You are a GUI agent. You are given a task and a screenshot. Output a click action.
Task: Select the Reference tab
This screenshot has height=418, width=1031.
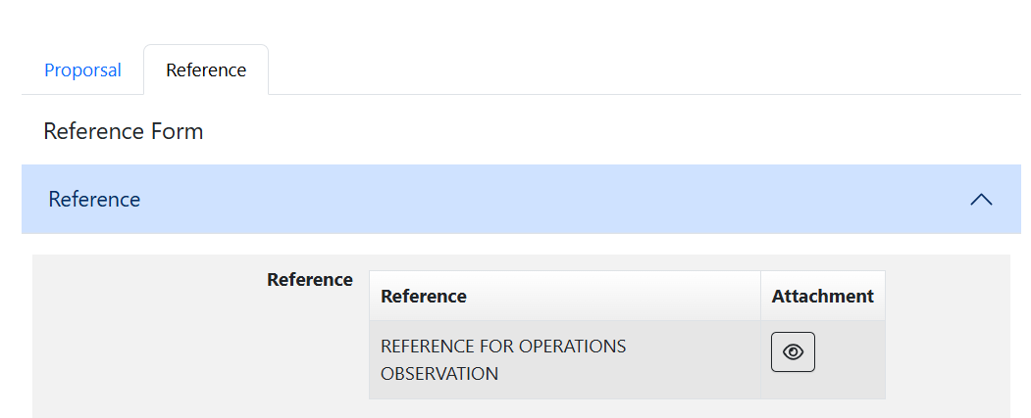[206, 70]
